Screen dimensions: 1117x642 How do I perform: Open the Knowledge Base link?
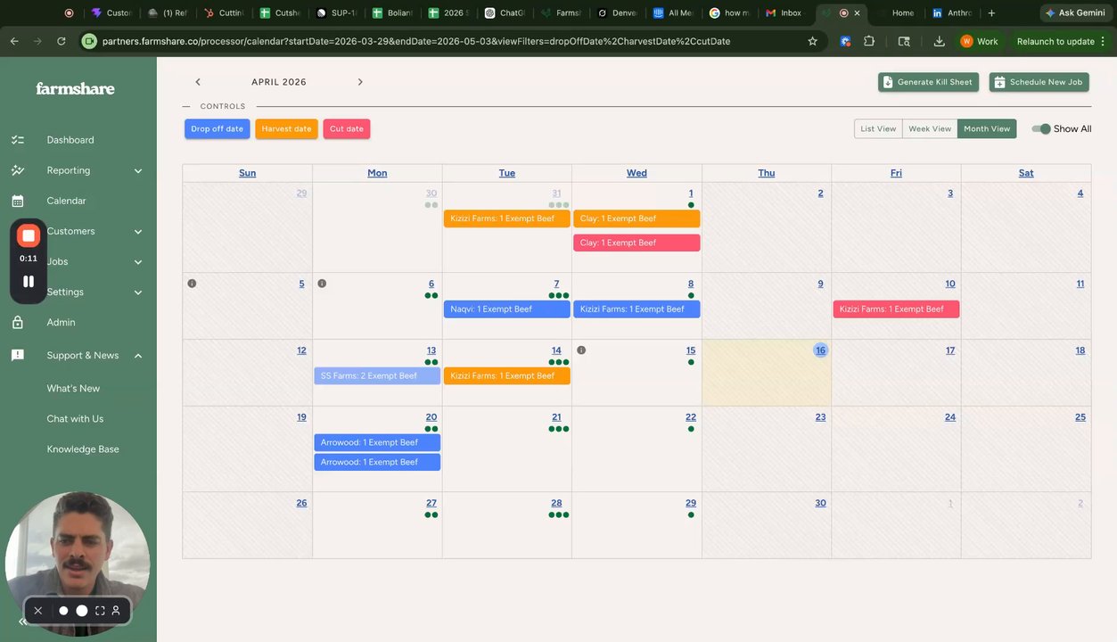click(83, 449)
